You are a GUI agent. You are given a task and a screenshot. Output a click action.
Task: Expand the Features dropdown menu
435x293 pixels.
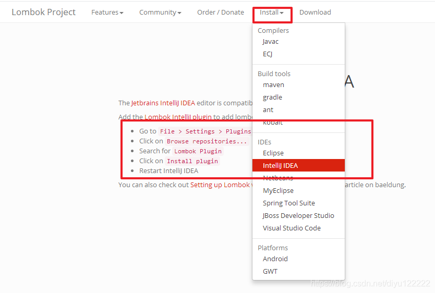tap(107, 13)
